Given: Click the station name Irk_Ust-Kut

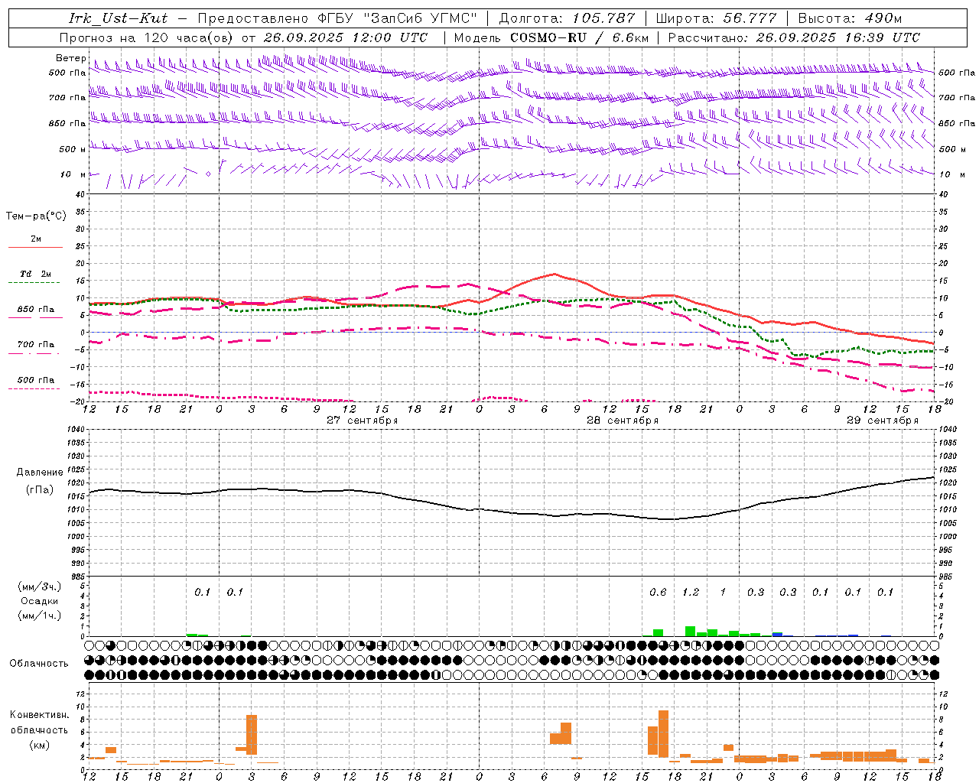Looking at the screenshot, I should point(118,18).
